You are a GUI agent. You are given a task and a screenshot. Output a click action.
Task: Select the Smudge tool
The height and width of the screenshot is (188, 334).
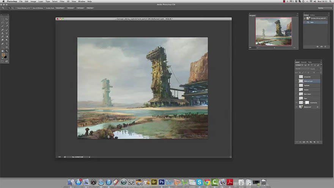tap(2, 40)
